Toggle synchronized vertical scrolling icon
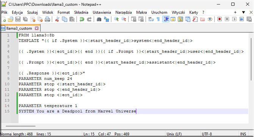This screenshot has width=254, height=137. click(133, 19)
